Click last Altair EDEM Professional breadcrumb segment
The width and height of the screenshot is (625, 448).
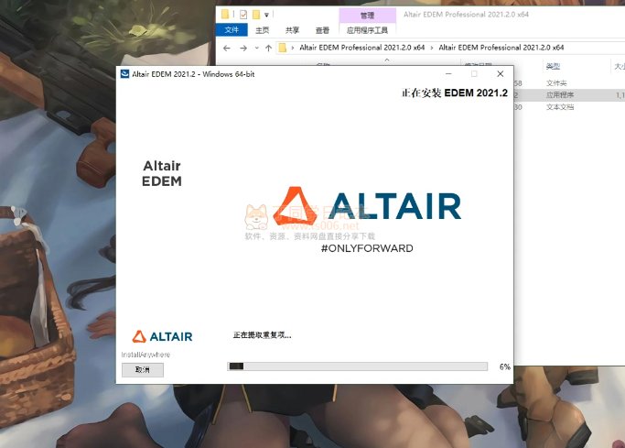pyautogui.click(x=501, y=48)
